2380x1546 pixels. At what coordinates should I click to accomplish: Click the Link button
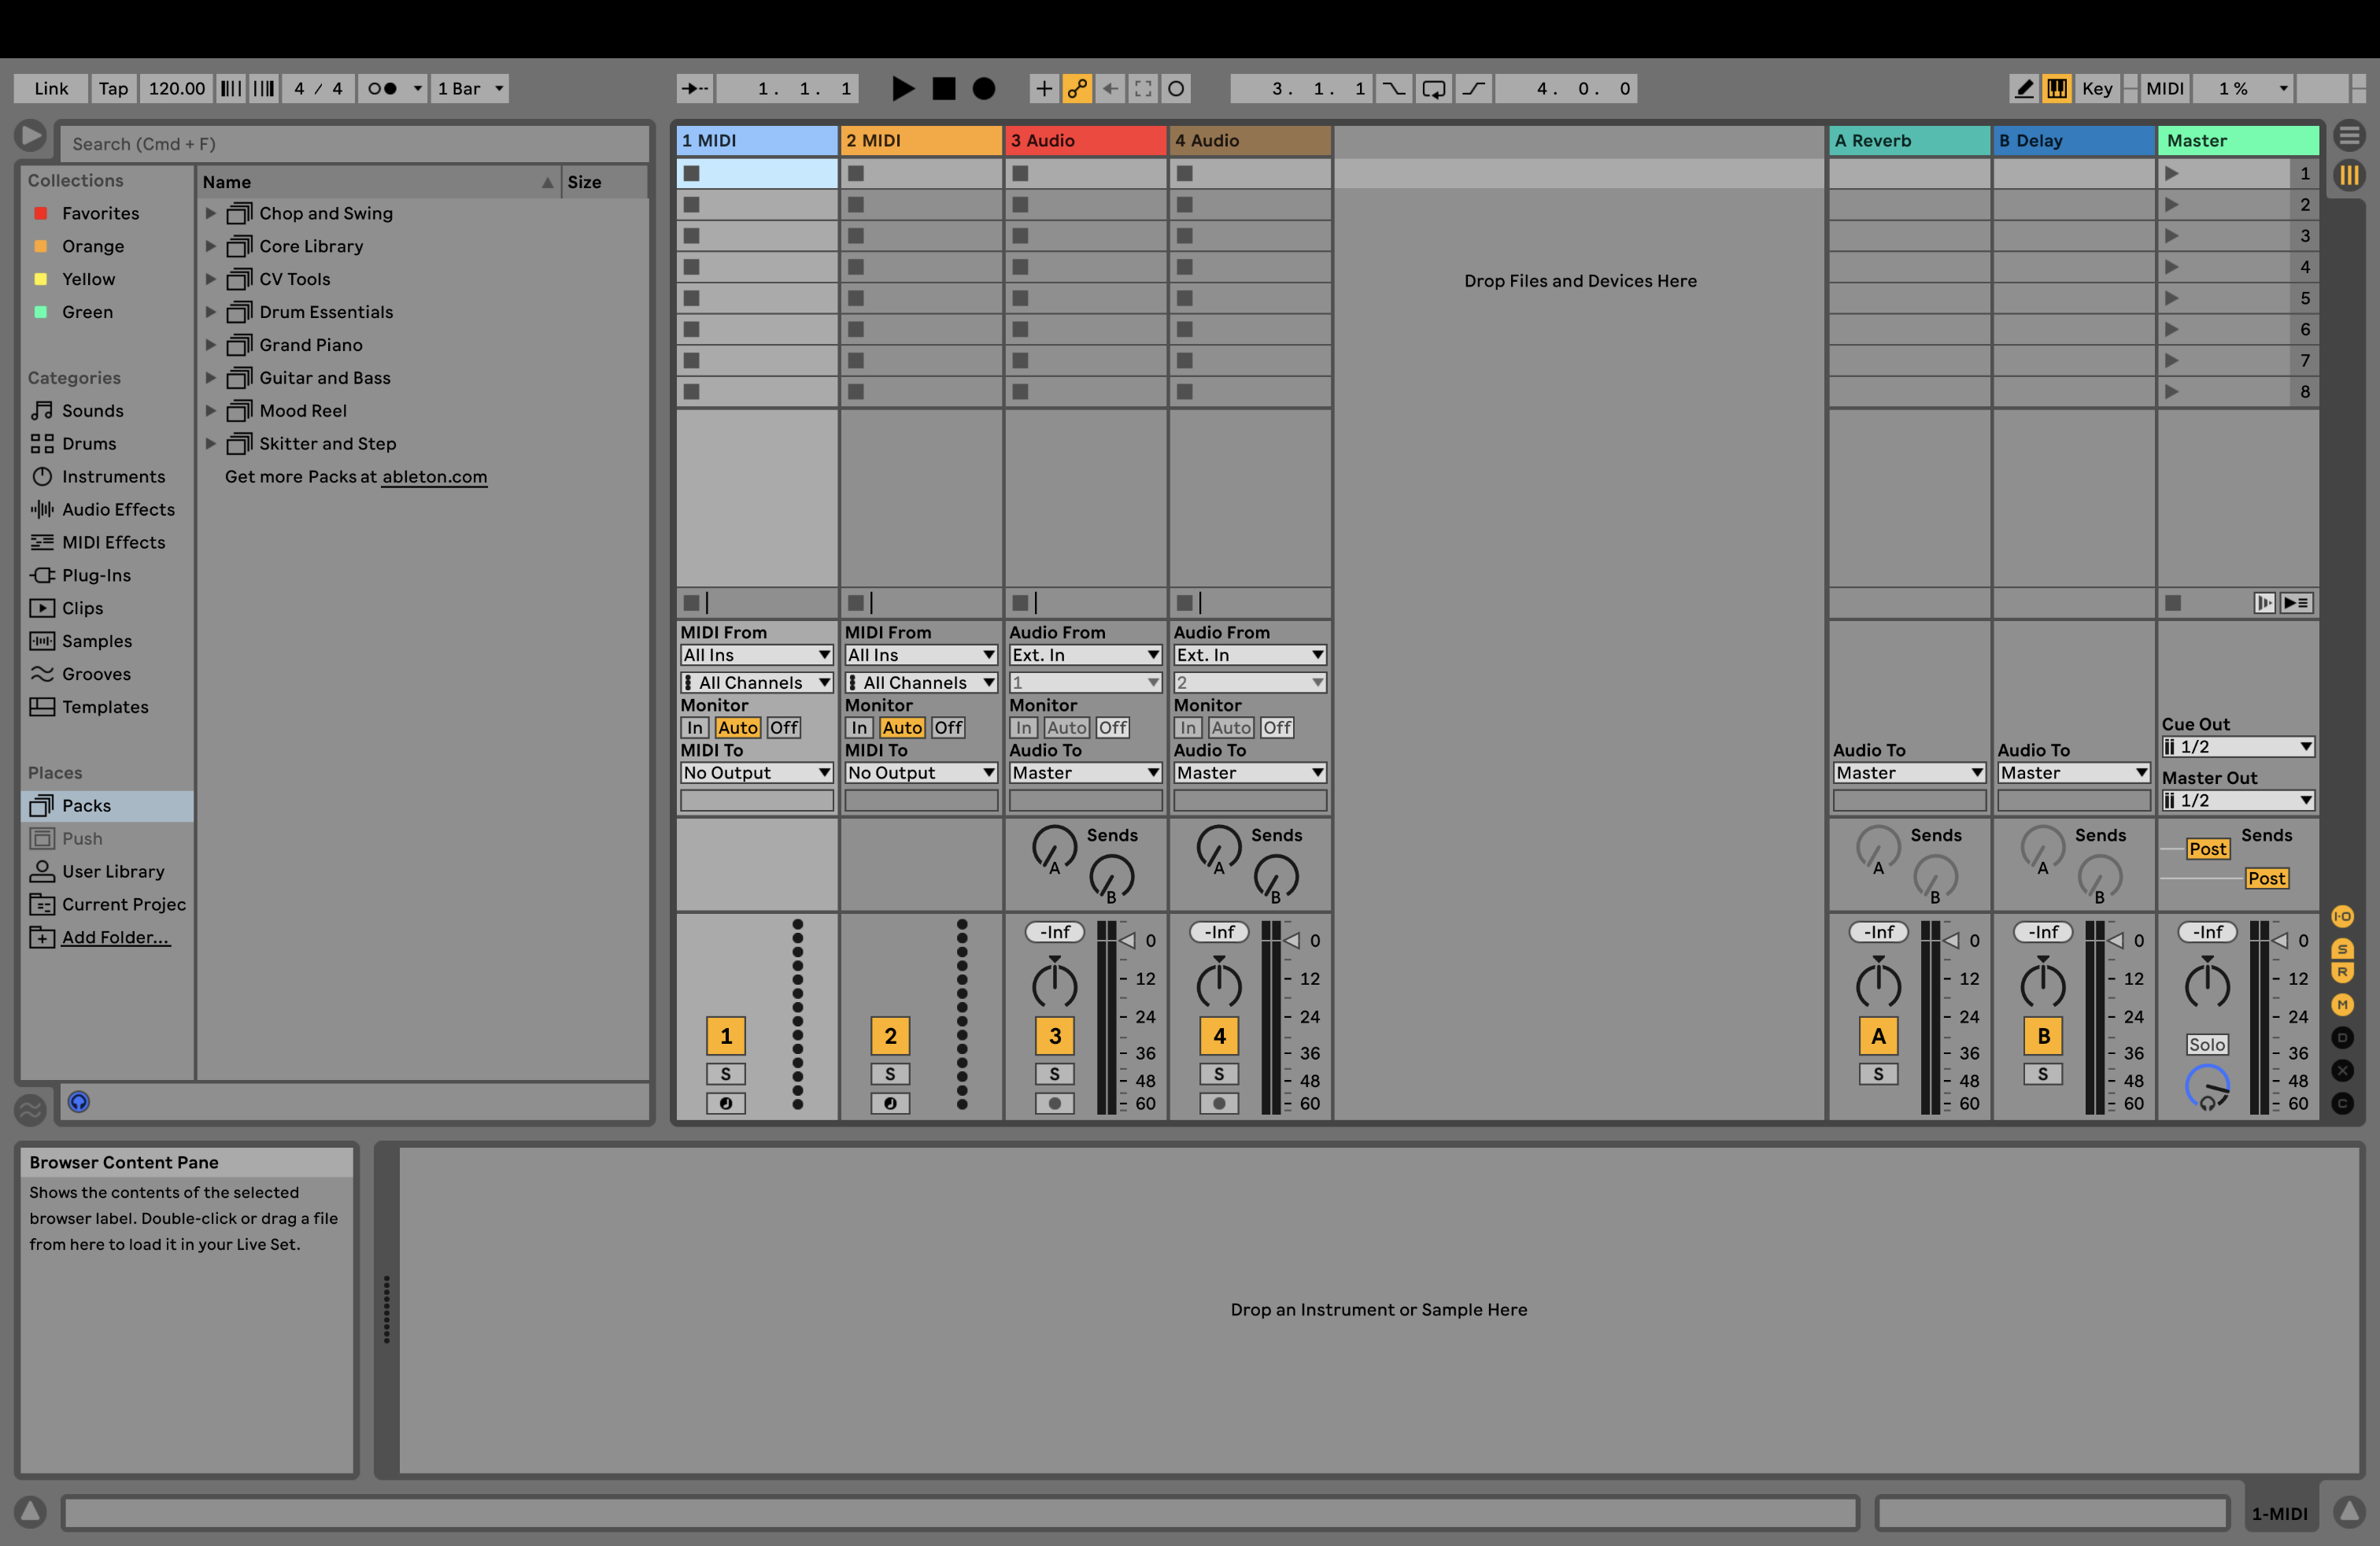click(x=51, y=88)
